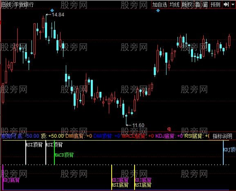The image size is (236, 191).
Task: Click the 11.60 low price label
Action: point(138,125)
